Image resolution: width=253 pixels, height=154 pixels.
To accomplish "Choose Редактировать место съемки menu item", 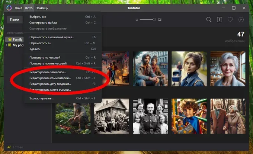I will [63, 90].
